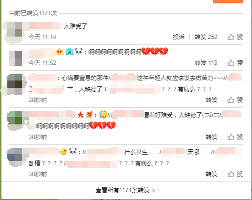This screenshot has height=200, width=252.
Task: Report the 太难受了 comment via 投诉
Action: [179, 37]
